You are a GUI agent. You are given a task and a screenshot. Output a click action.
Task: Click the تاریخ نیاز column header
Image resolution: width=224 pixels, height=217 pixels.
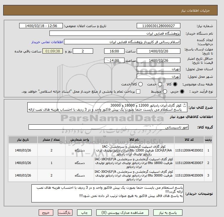click(23, 140)
